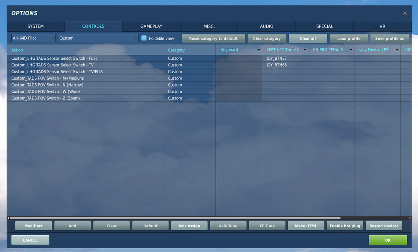Click Save profile as button
The height and width of the screenshot is (252, 418).
pyautogui.click(x=390, y=38)
